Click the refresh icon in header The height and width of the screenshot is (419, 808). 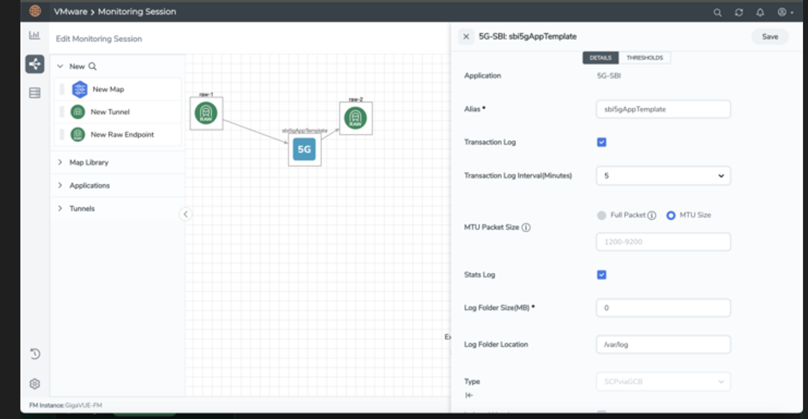(x=739, y=12)
